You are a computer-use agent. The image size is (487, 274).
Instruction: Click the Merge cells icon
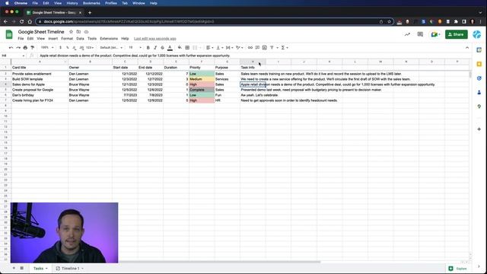pos(195,47)
